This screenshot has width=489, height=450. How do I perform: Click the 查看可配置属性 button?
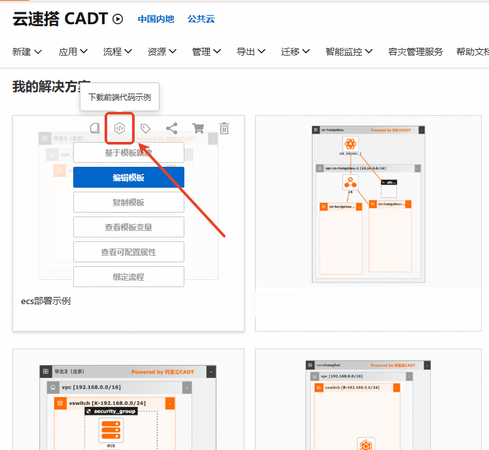pos(129,252)
